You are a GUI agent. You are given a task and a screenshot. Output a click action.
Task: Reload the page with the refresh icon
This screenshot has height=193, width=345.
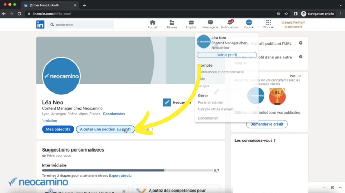coord(19,14)
